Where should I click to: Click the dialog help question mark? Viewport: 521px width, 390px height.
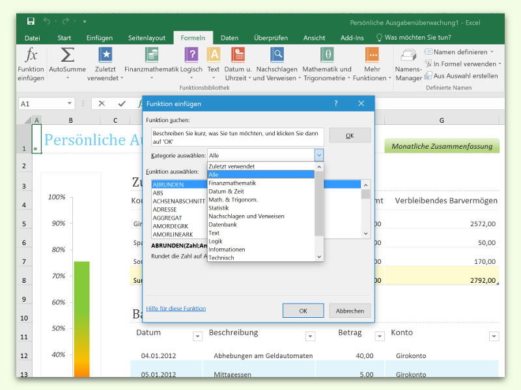coord(336,103)
